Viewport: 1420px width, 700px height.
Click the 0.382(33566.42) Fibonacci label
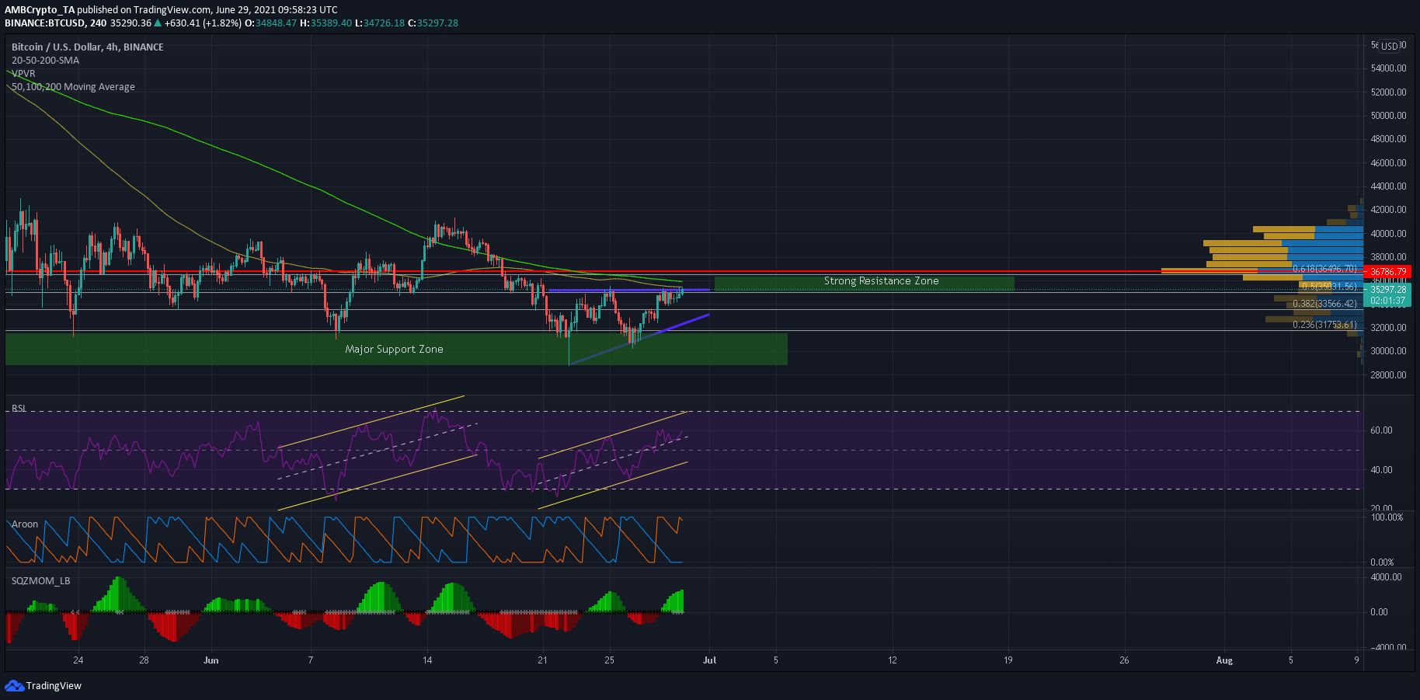click(x=1324, y=304)
